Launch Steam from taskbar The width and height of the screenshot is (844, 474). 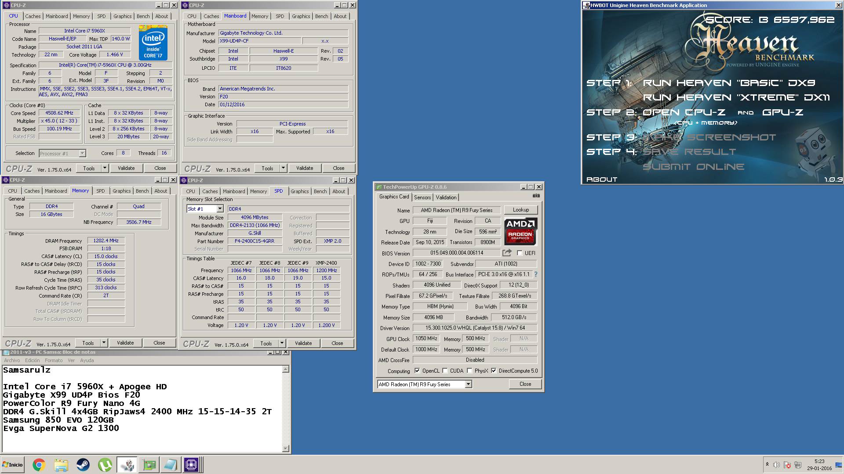pyautogui.click(x=83, y=465)
